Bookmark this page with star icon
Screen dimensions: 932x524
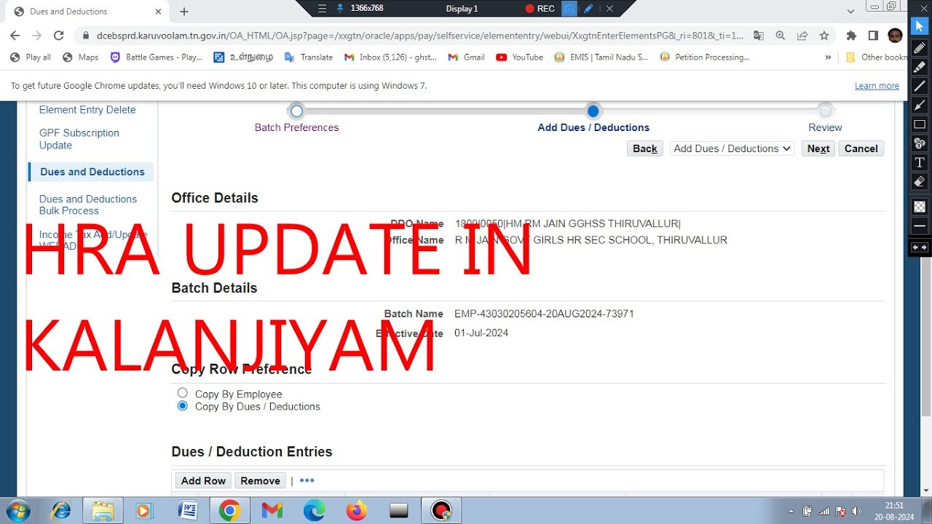coord(824,36)
